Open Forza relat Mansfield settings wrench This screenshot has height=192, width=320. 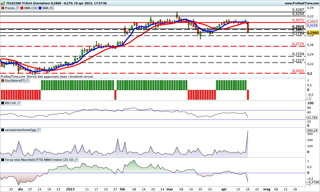pyautogui.click(x=76, y=160)
